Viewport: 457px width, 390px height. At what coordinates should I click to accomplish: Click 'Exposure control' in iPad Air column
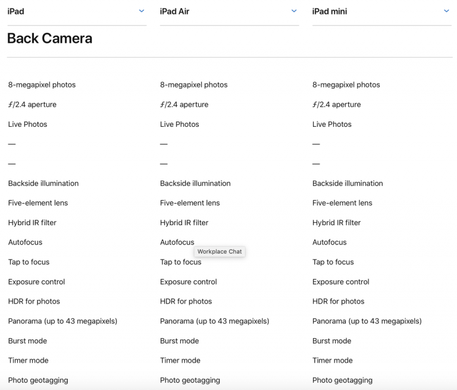[188, 282]
